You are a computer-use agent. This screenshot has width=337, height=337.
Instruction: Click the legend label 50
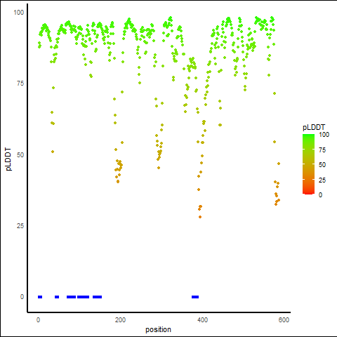[322, 165]
